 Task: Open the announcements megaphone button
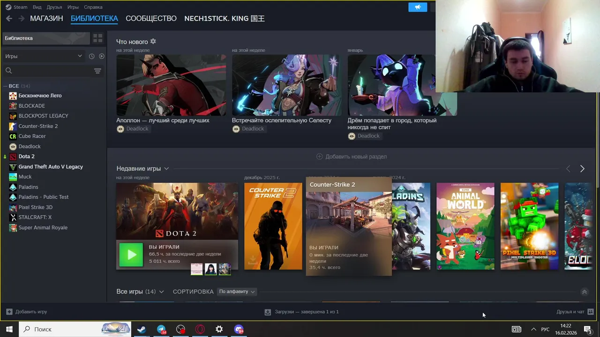click(418, 7)
